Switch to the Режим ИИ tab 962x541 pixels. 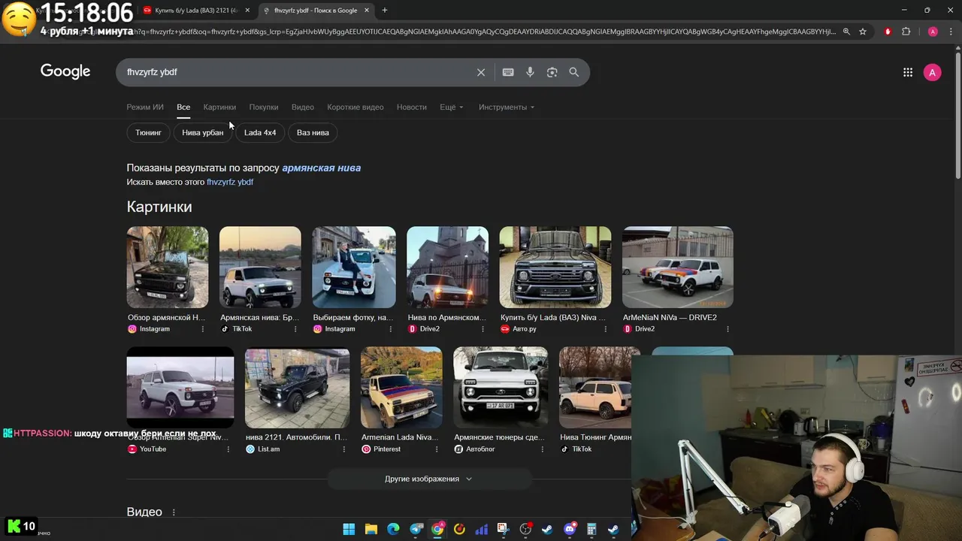pyautogui.click(x=145, y=107)
